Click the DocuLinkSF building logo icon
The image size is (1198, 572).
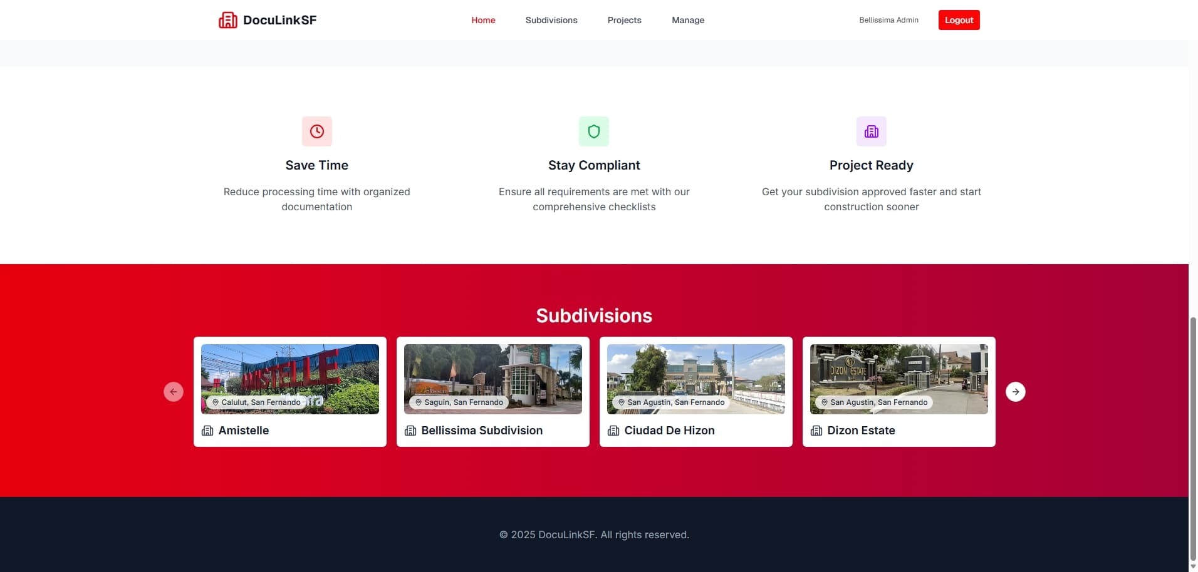point(227,20)
